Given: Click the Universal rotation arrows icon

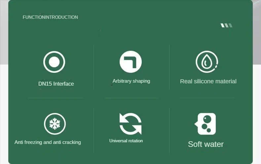Looking at the screenshot, I should tap(130, 124).
